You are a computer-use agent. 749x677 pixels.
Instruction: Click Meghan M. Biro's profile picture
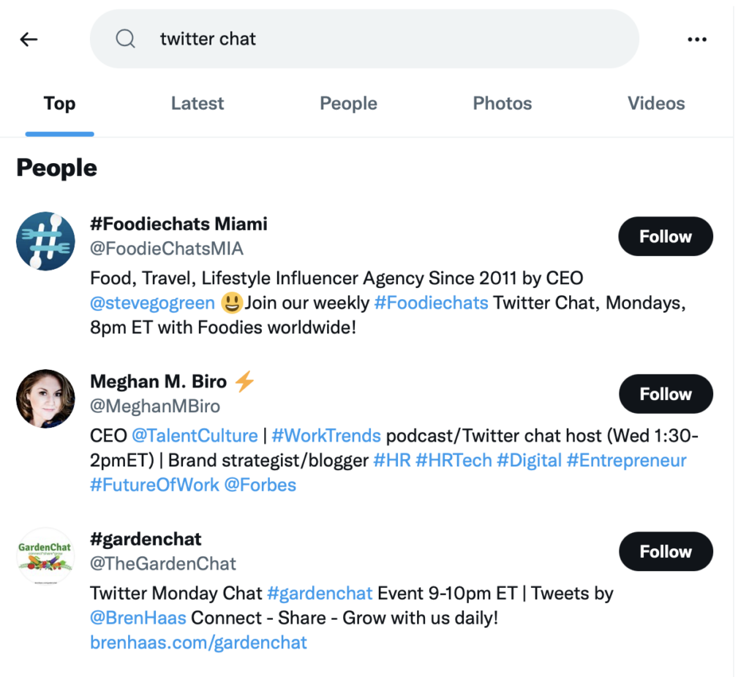pyautogui.click(x=45, y=398)
